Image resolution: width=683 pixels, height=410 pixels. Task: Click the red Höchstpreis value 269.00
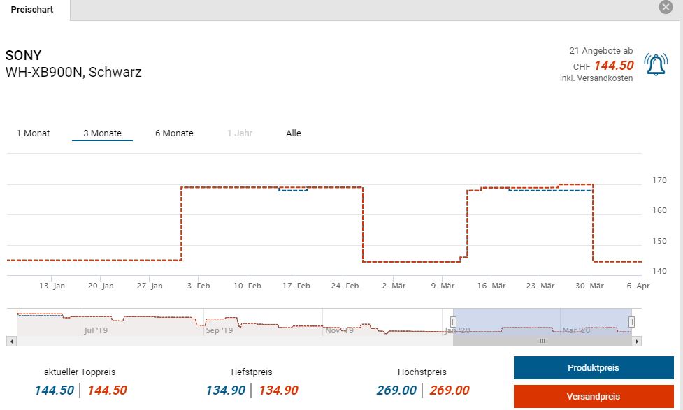click(450, 390)
